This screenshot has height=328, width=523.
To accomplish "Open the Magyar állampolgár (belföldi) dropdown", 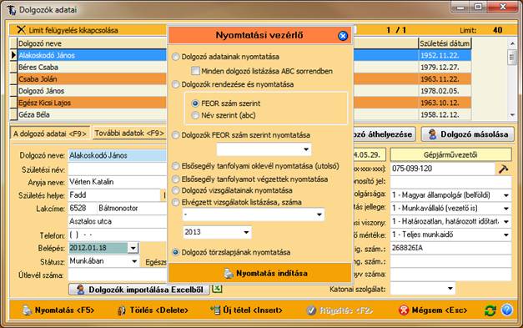I will tap(506, 195).
